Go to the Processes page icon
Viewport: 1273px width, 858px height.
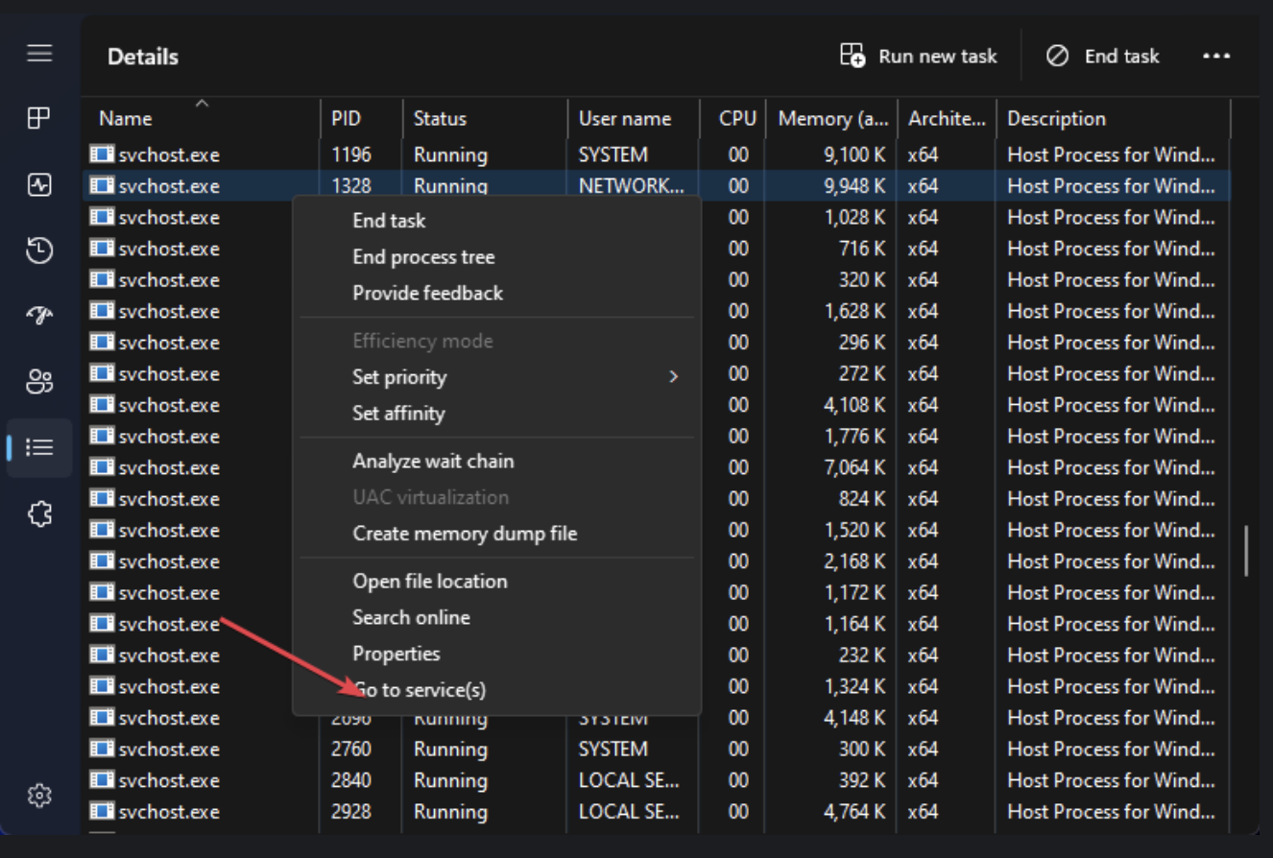pyautogui.click(x=39, y=117)
